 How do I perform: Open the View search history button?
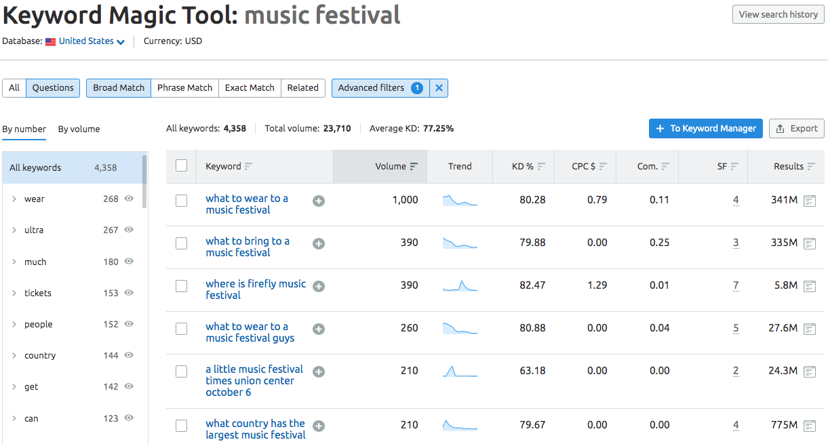point(778,15)
